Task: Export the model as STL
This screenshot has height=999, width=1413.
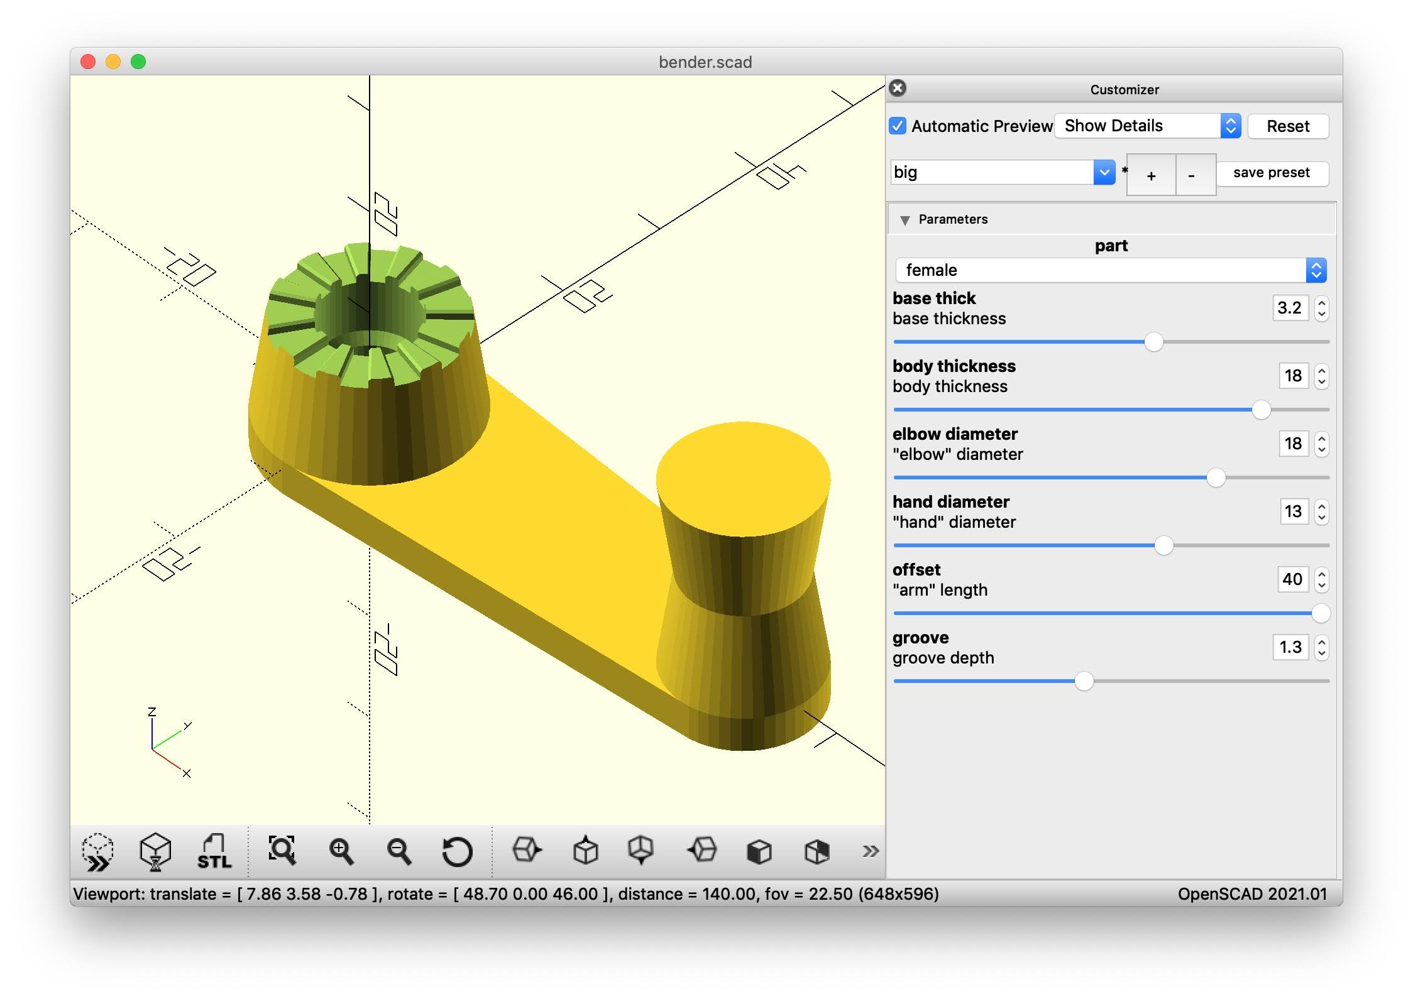Action: tap(214, 852)
